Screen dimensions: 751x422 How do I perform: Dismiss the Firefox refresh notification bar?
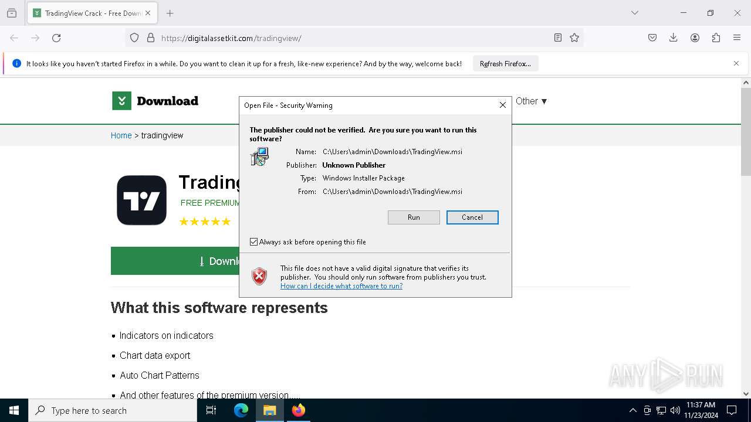pyautogui.click(x=736, y=63)
